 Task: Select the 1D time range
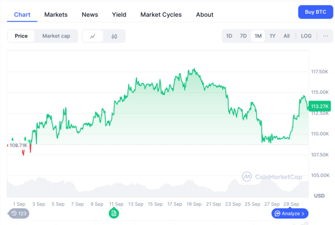(x=229, y=36)
